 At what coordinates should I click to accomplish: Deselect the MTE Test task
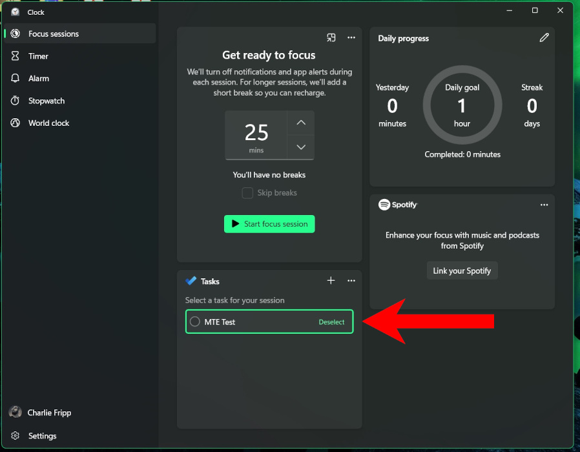tap(331, 322)
